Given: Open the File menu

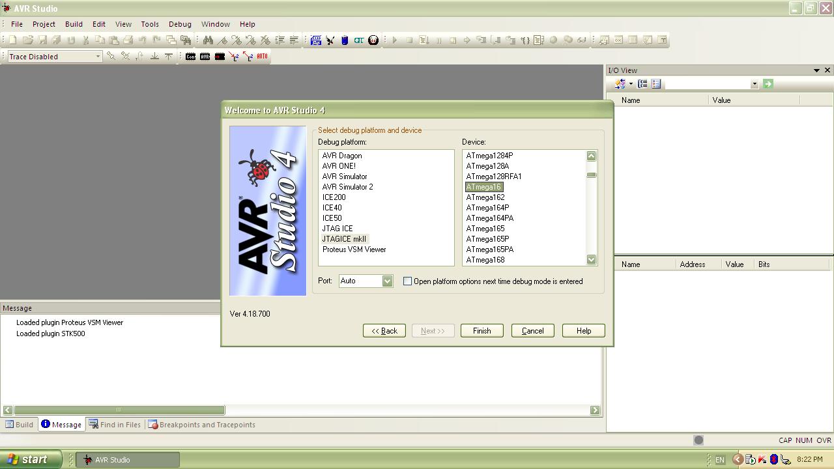Looking at the screenshot, I should (x=17, y=24).
